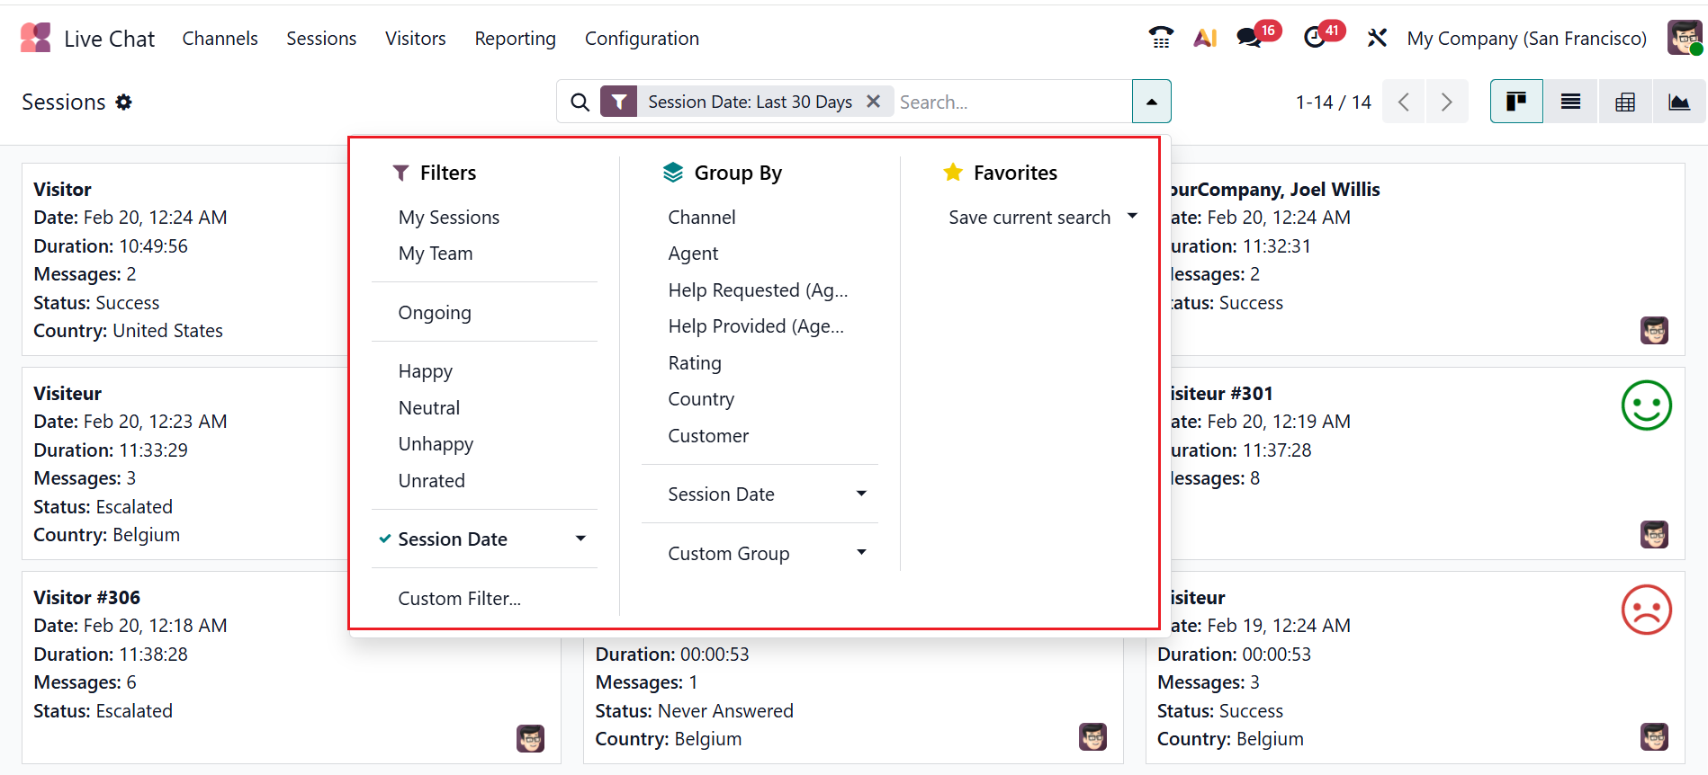Open the Custom Group dropdown
This screenshot has height=775, width=1708.
point(765,554)
